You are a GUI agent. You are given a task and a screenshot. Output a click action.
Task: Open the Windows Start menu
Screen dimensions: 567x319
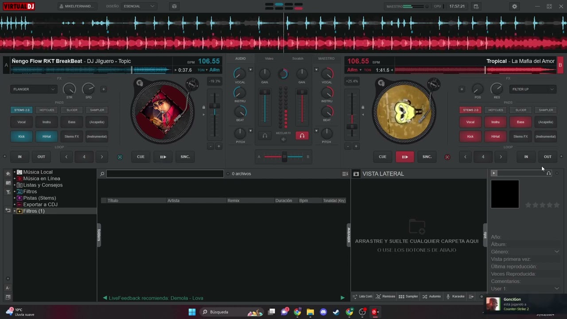[x=192, y=312]
